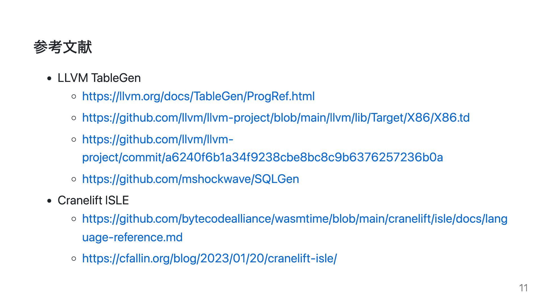
Task: Click the 'uage-reference.md' wrapped link line
Action: (x=132, y=238)
